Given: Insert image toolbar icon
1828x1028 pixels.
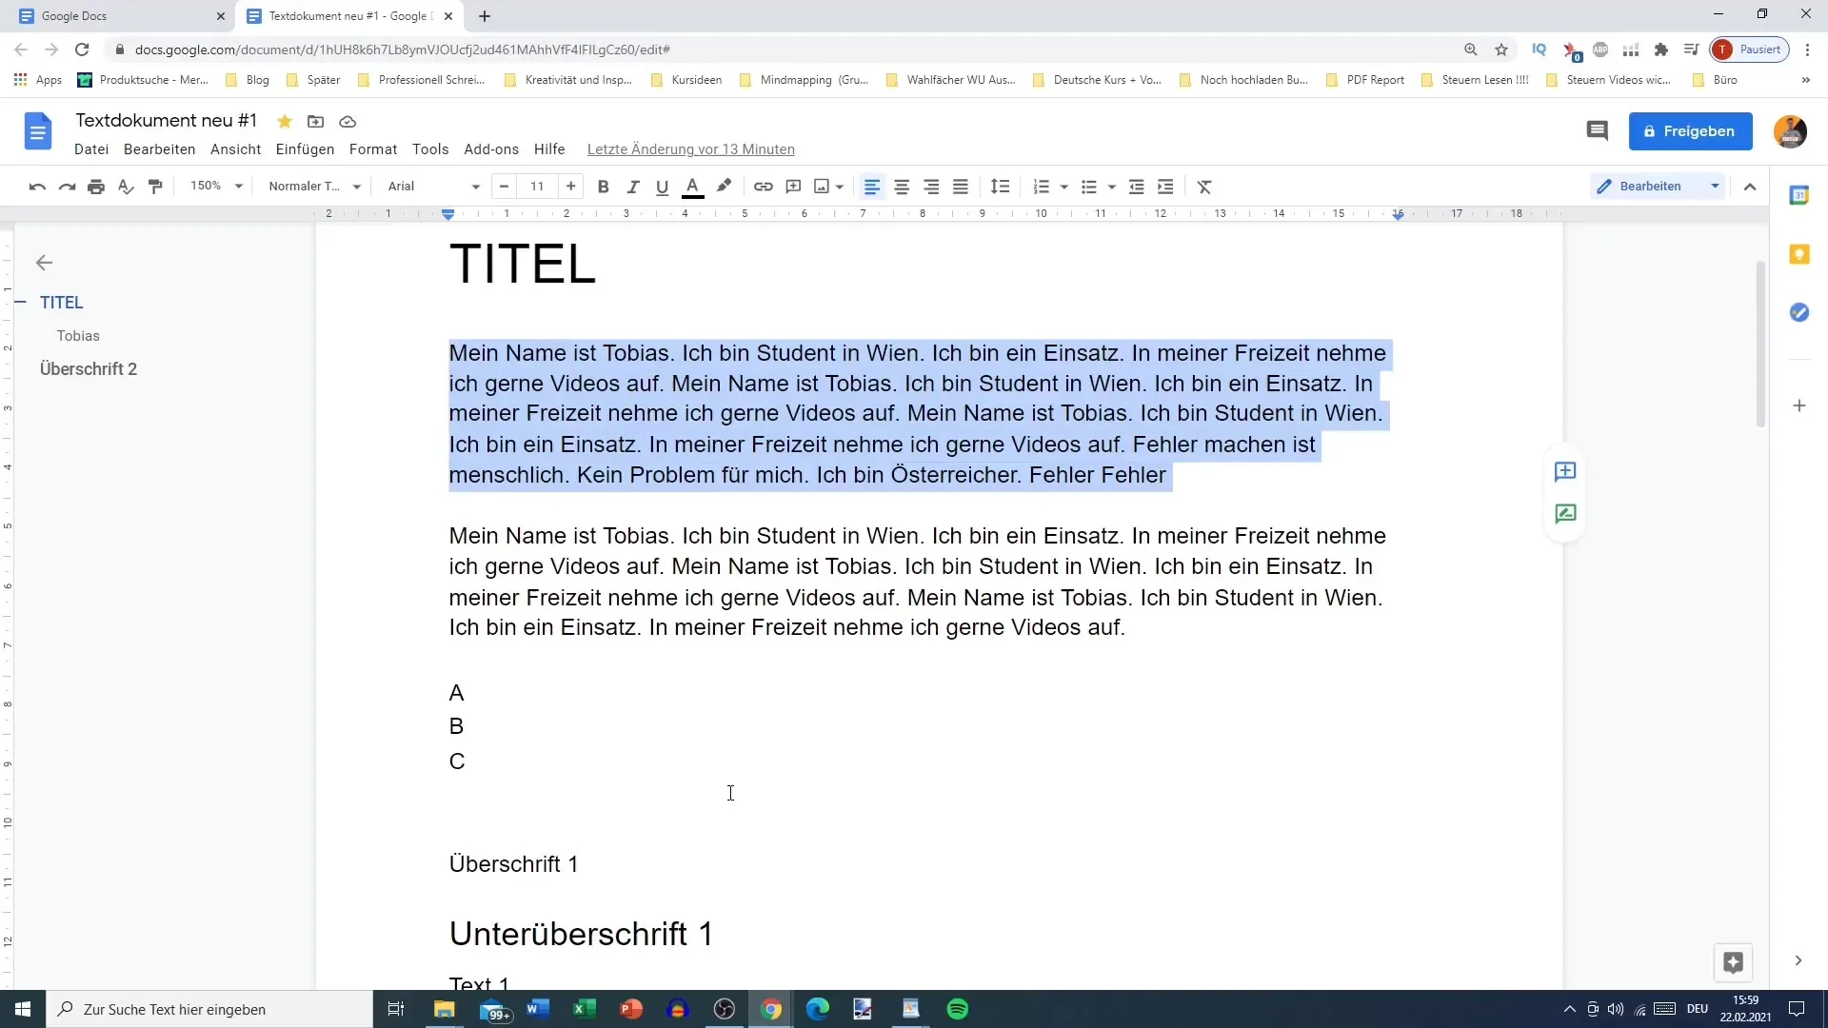Looking at the screenshot, I should coord(822,187).
